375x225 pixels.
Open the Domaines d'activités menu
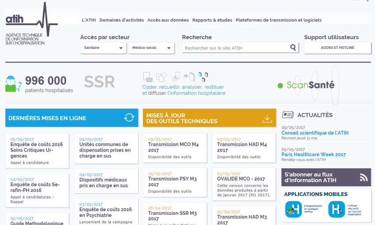point(122,20)
